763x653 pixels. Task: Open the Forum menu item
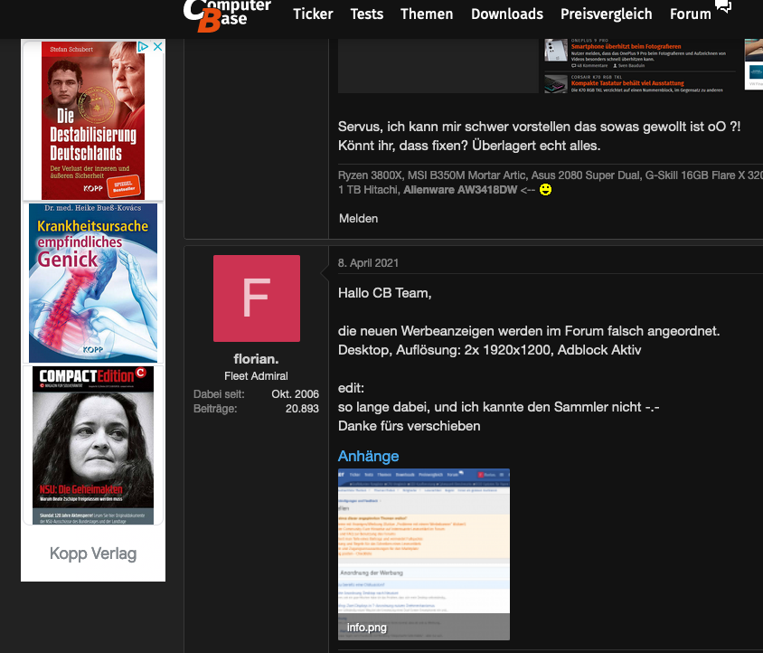pyautogui.click(x=690, y=14)
